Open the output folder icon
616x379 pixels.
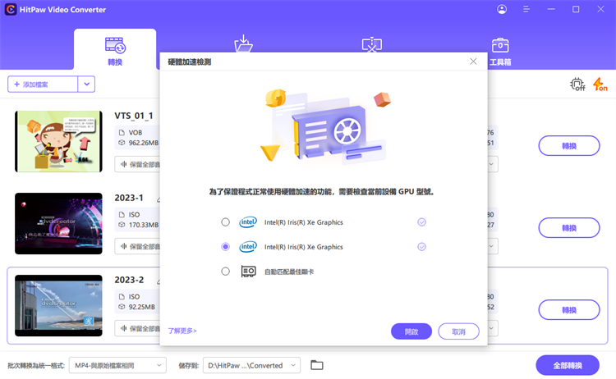tap(317, 365)
